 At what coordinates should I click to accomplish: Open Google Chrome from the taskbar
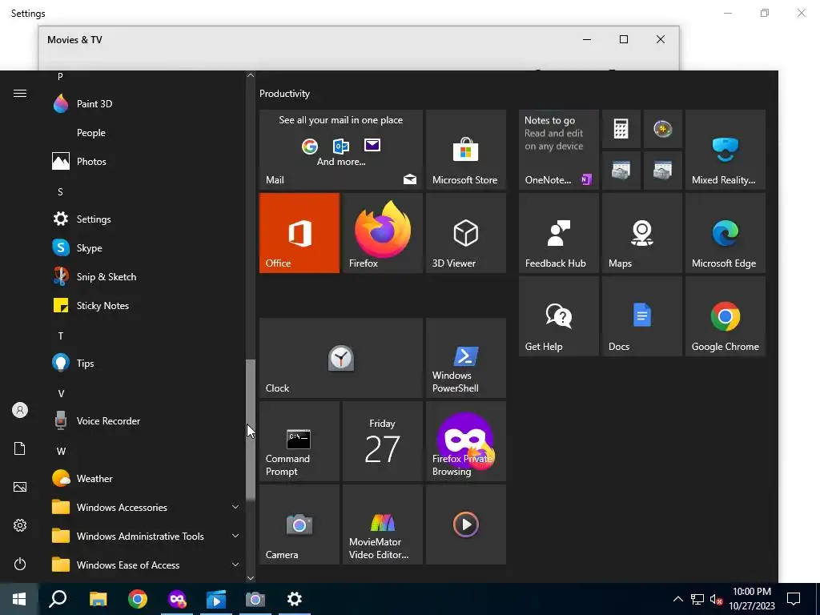[138, 599]
